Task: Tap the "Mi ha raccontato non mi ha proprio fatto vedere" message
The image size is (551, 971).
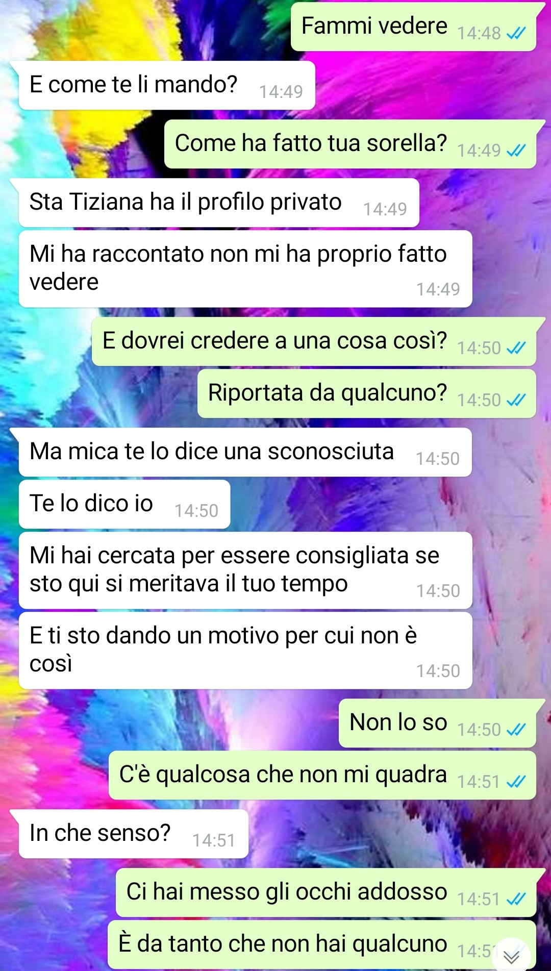Action: (245, 269)
